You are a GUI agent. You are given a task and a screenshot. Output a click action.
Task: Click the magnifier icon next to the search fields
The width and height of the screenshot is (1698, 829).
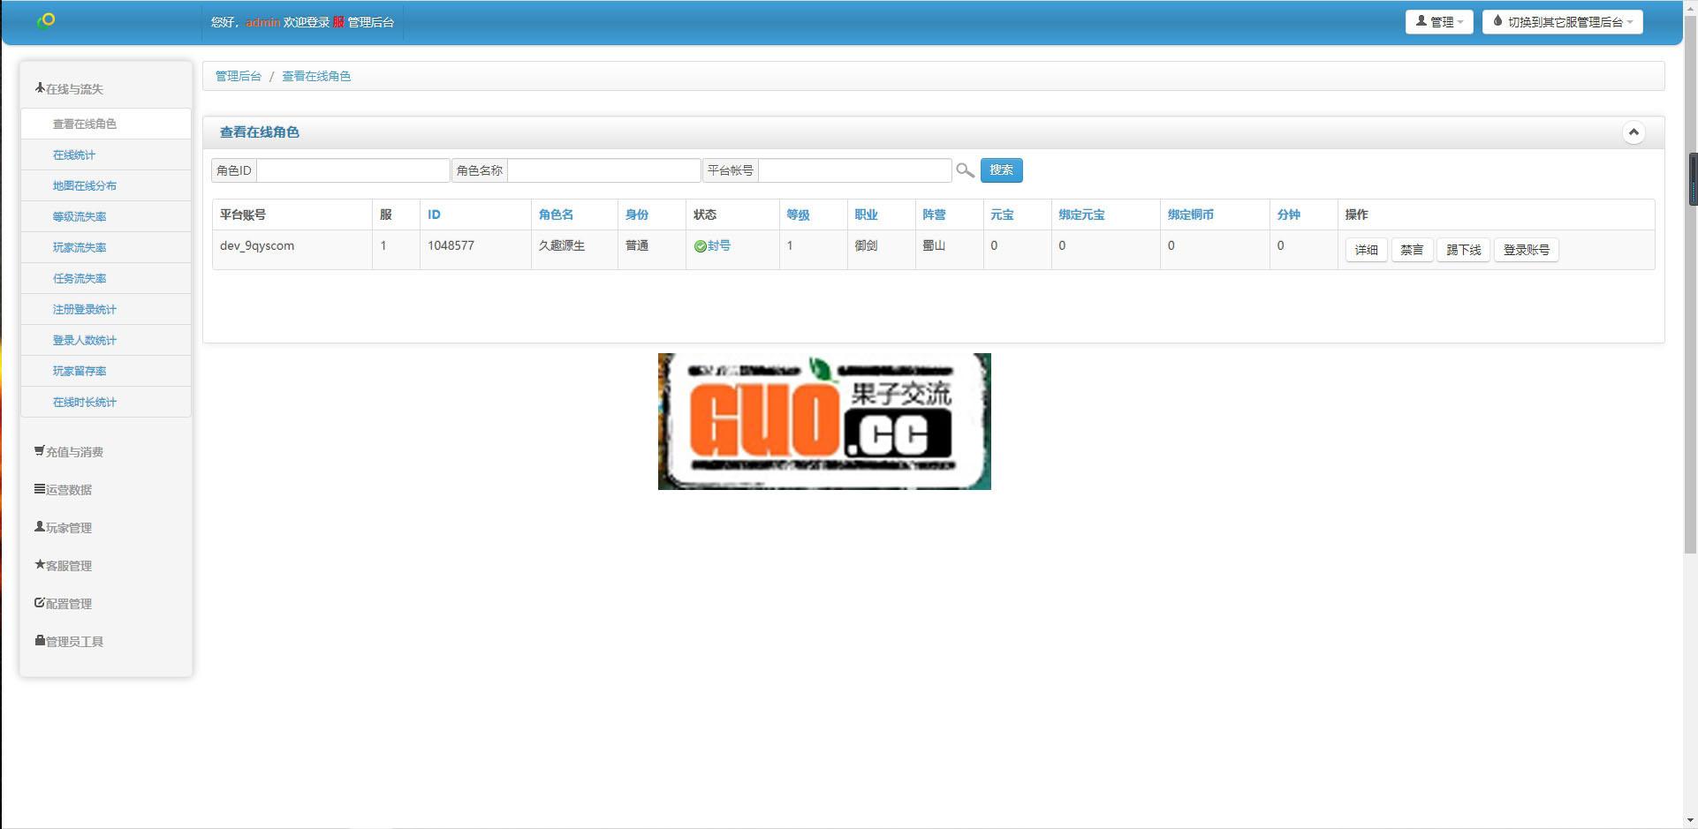click(x=965, y=170)
